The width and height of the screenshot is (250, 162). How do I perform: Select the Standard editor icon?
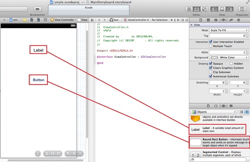[189, 9]
